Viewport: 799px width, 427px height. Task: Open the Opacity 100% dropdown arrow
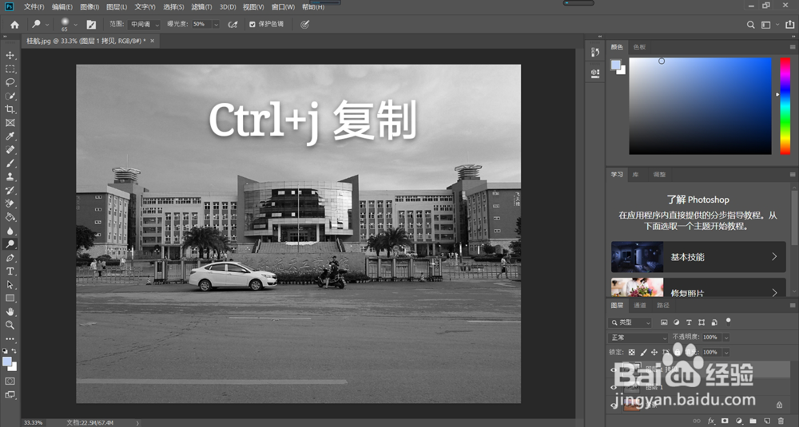[x=726, y=338]
